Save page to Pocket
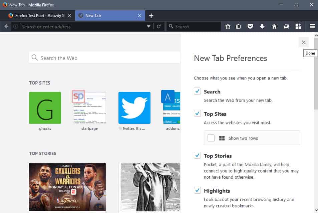This screenshot has height=213, width=318. click(x=250, y=27)
